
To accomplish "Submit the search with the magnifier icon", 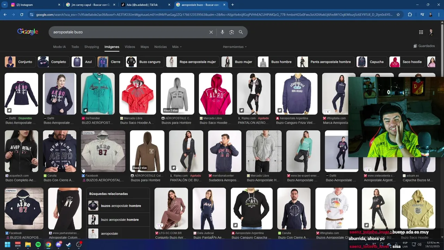I will tap(241, 32).
